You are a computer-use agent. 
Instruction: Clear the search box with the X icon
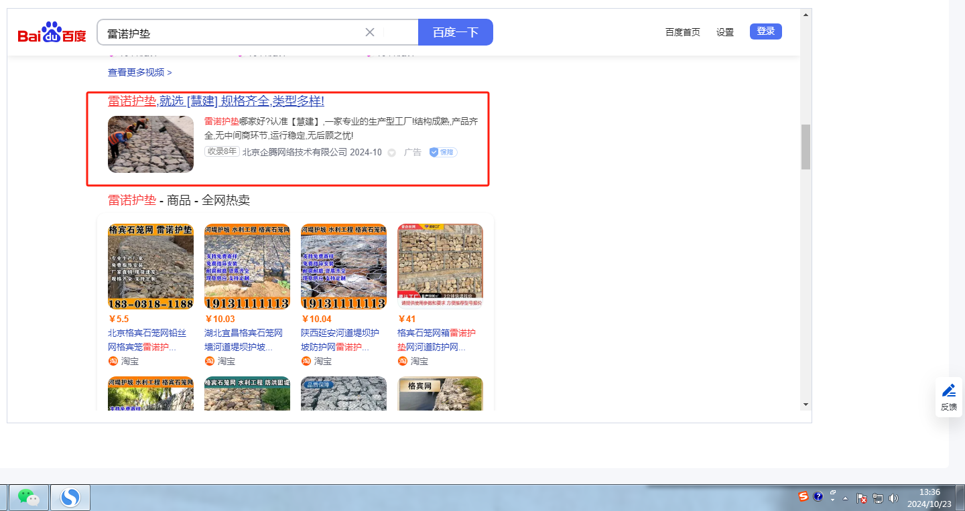(x=370, y=32)
